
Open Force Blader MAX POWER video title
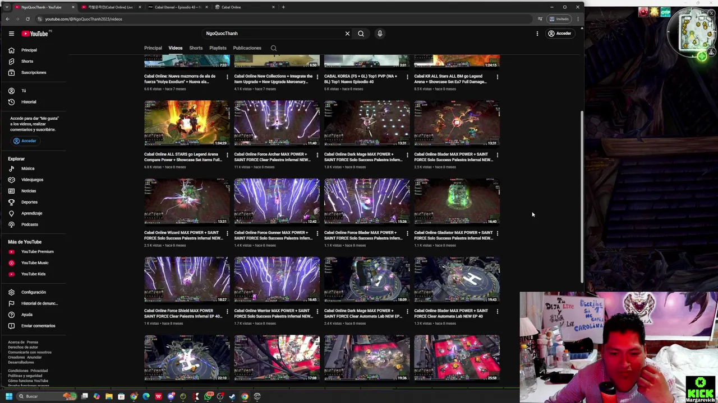tap(363, 235)
